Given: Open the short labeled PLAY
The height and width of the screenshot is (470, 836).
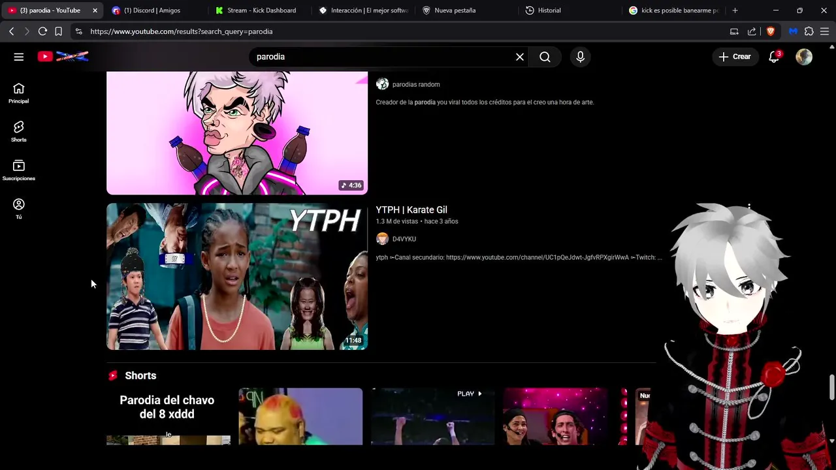Looking at the screenshot, I should (x=432, y=416).
